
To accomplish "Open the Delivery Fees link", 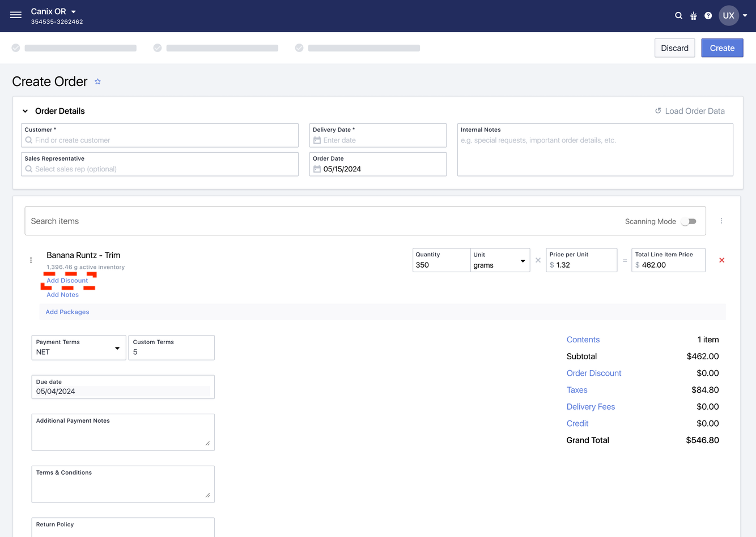I will pos(591,407).
